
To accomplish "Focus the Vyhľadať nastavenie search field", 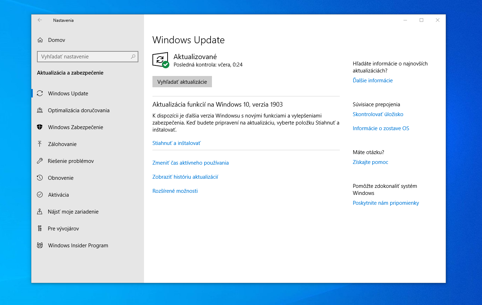I will (88, 56).
